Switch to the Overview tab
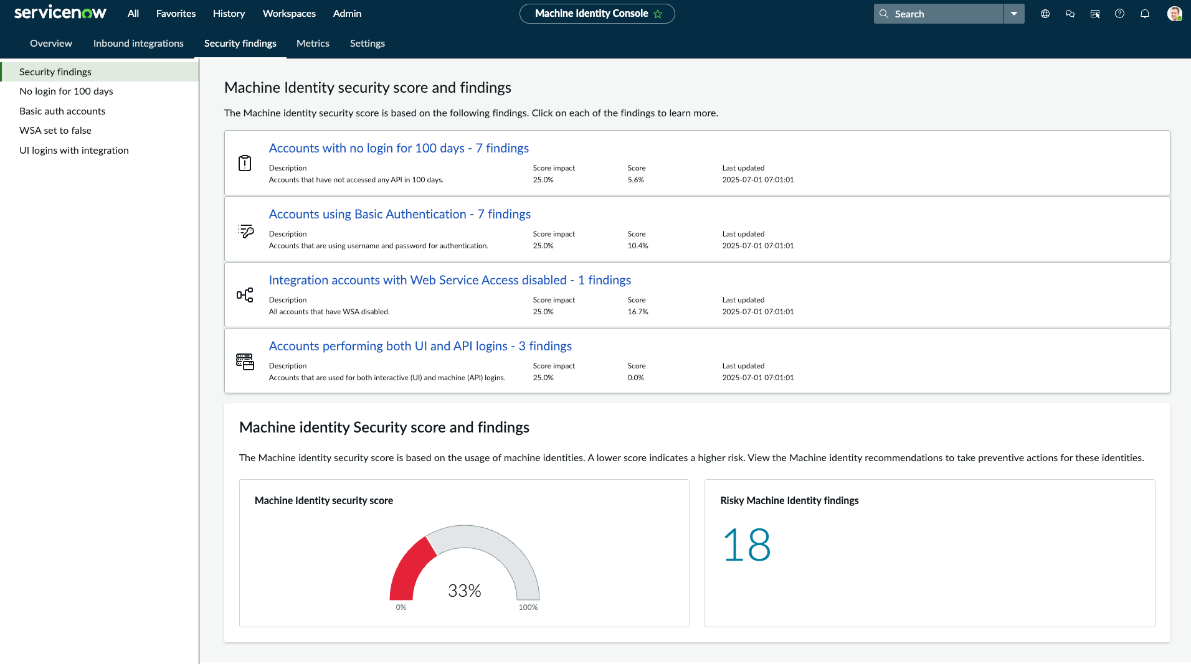 51,43
